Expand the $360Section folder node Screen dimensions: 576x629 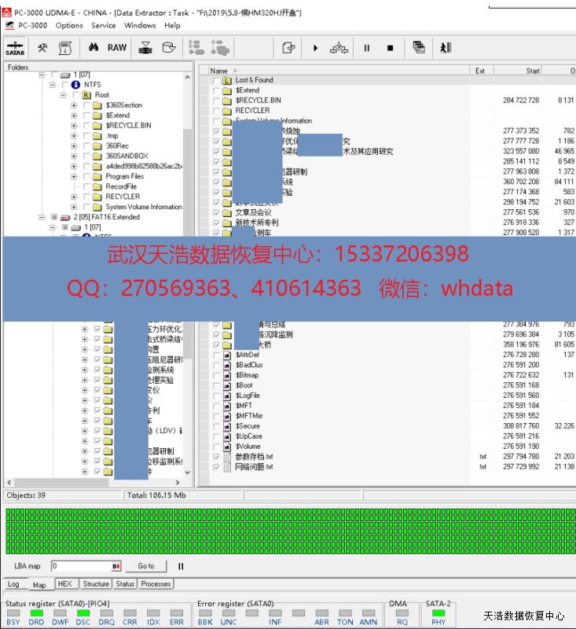coord(74,105)
